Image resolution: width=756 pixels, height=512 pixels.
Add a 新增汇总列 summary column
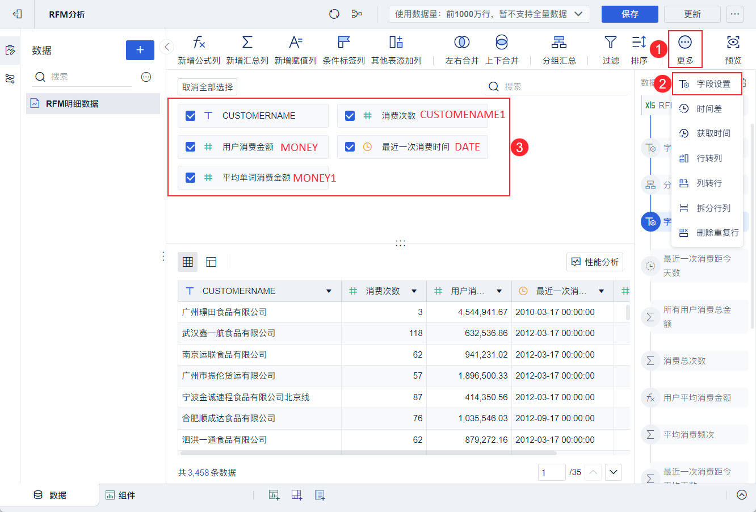(247, 50)
